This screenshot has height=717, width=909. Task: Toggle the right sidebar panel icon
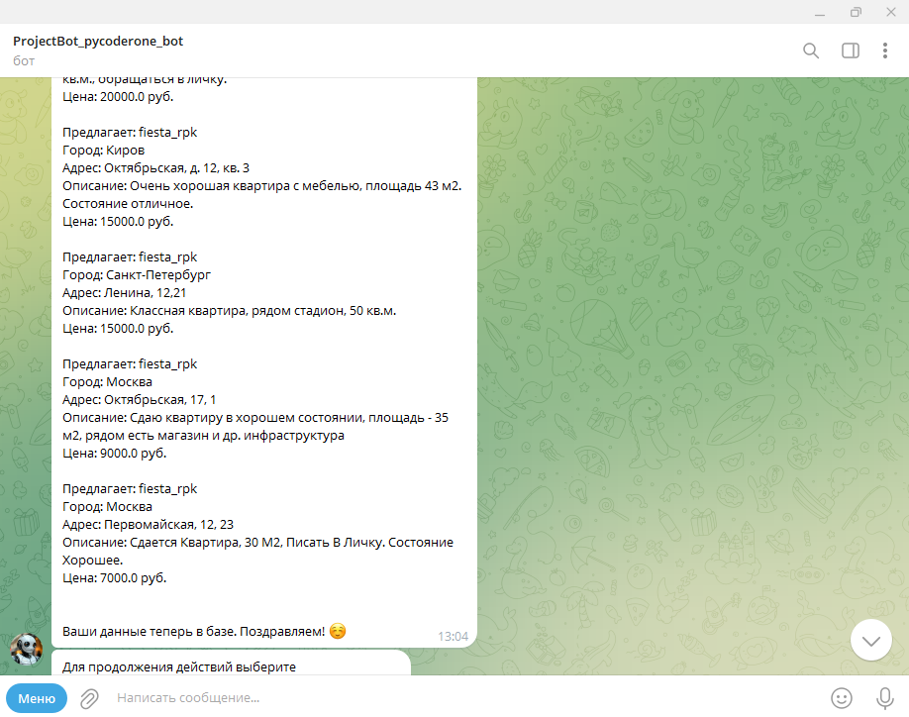[850, 51]
